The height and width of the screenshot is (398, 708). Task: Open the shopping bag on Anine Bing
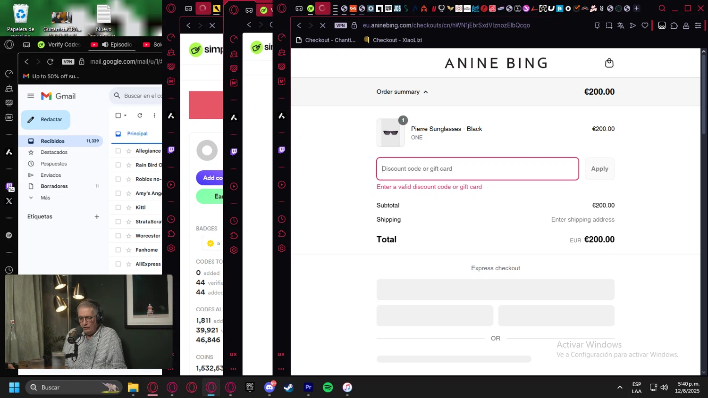pos(609,63)
